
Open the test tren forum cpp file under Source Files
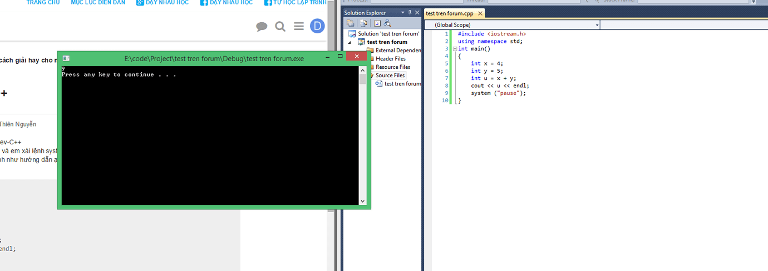(402, 84)
